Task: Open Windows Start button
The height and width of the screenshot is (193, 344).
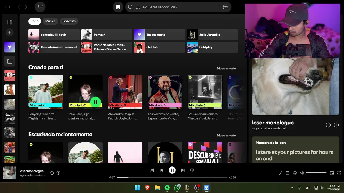Action: click(x=137, y=188)
